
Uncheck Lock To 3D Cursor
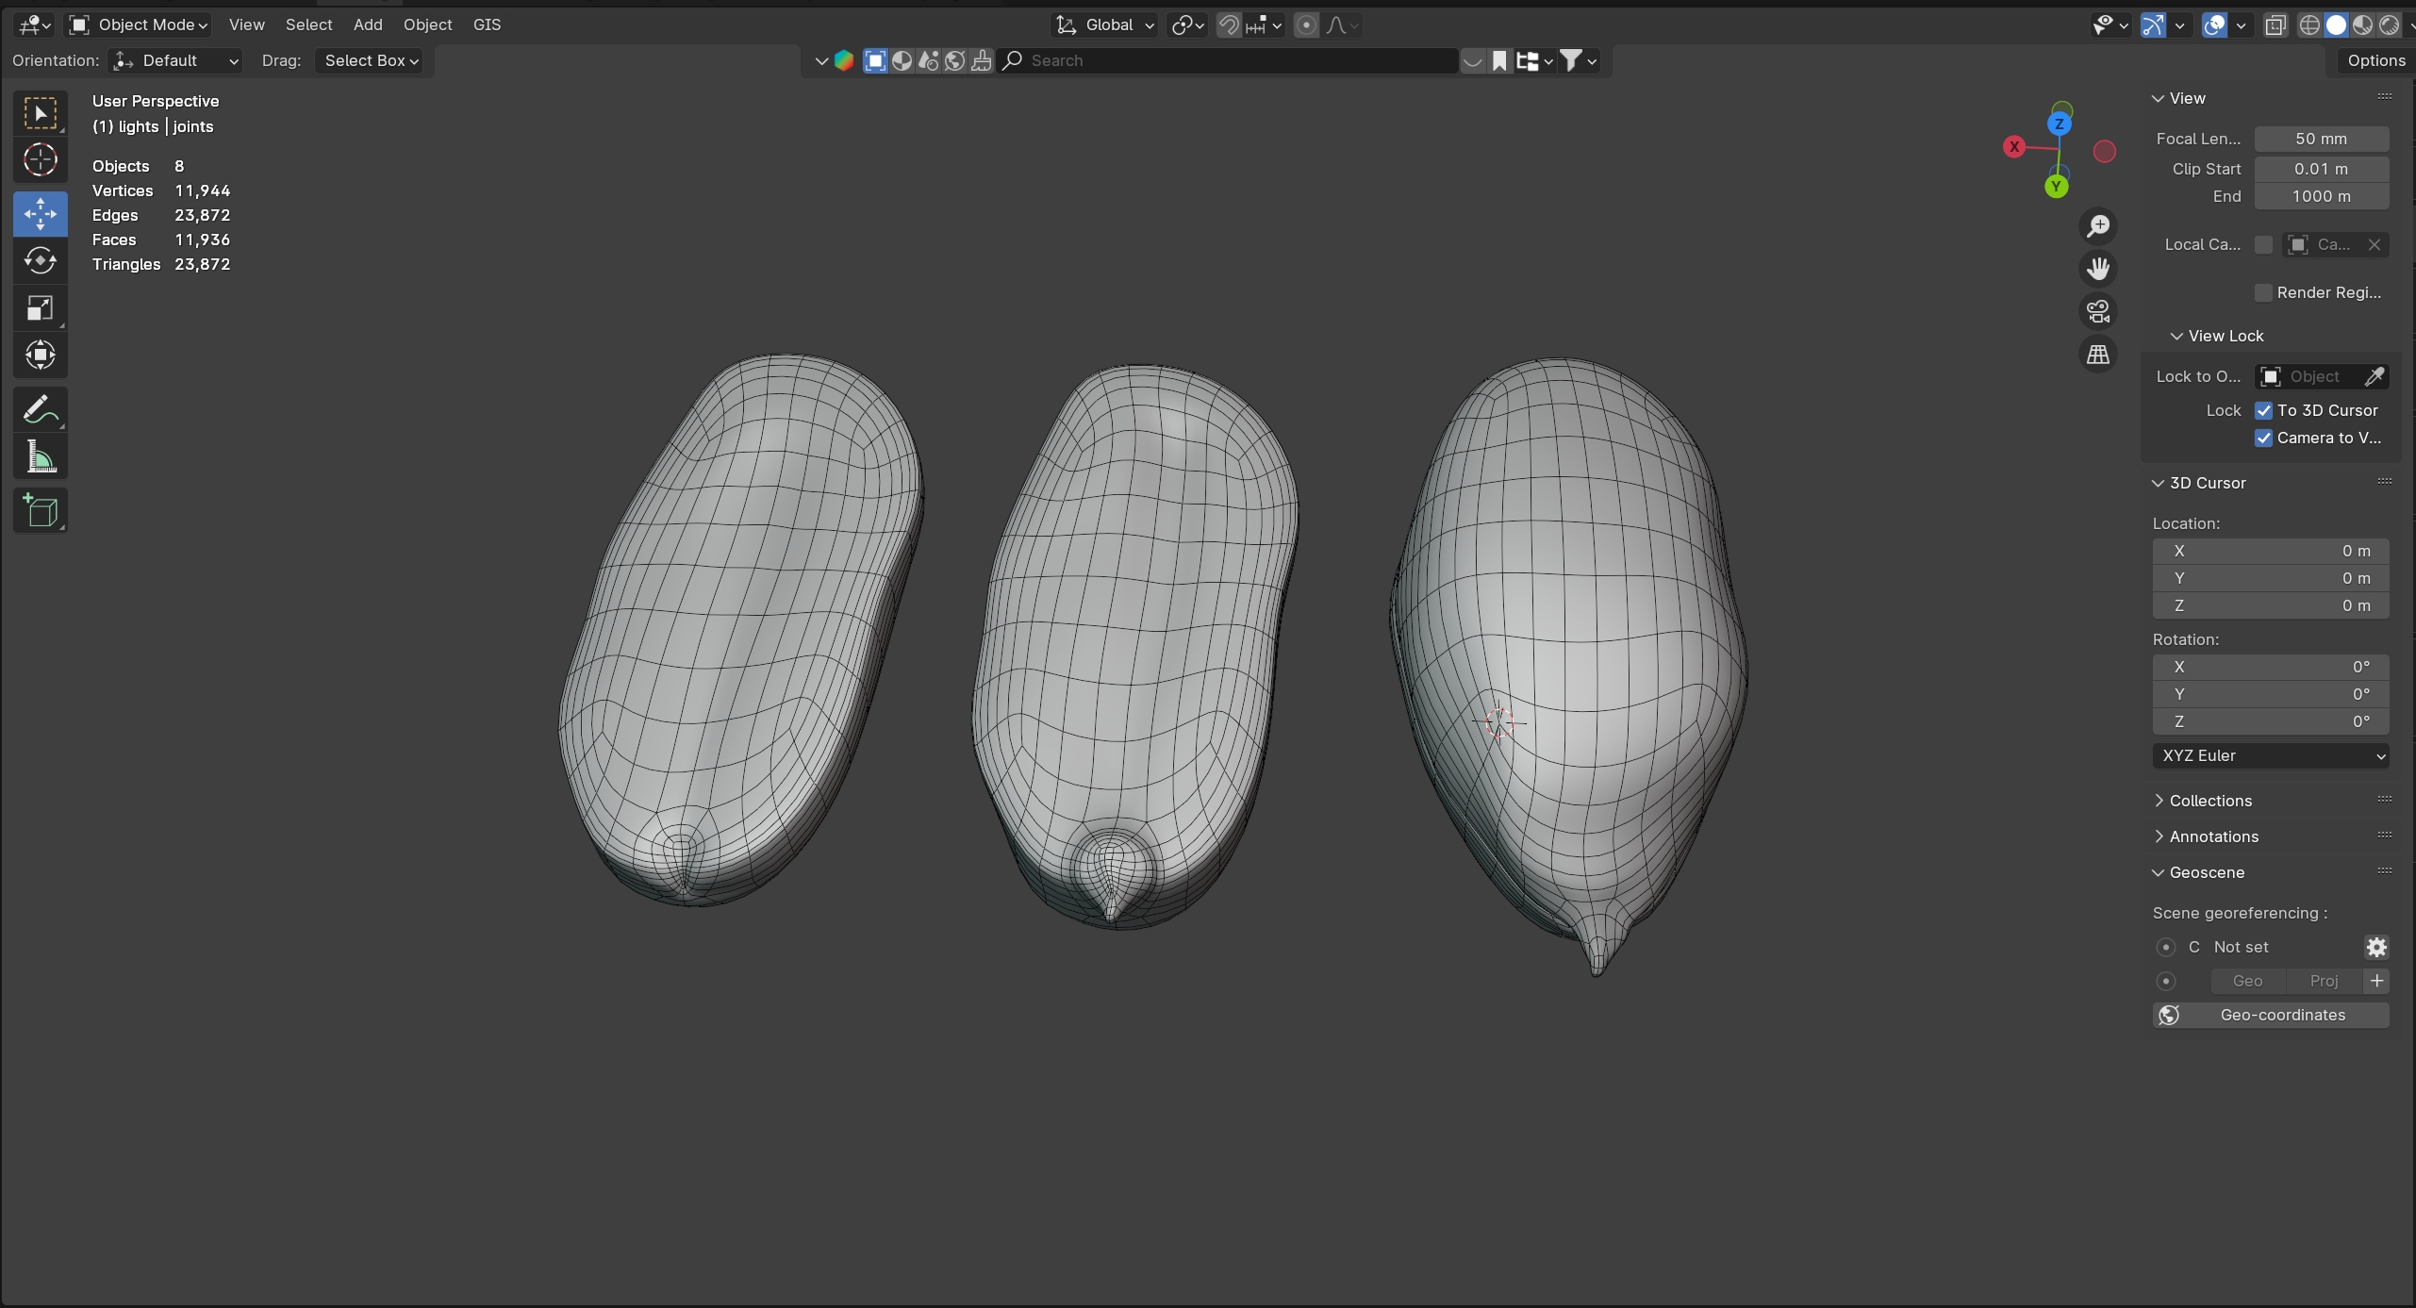pos(2263,410)
